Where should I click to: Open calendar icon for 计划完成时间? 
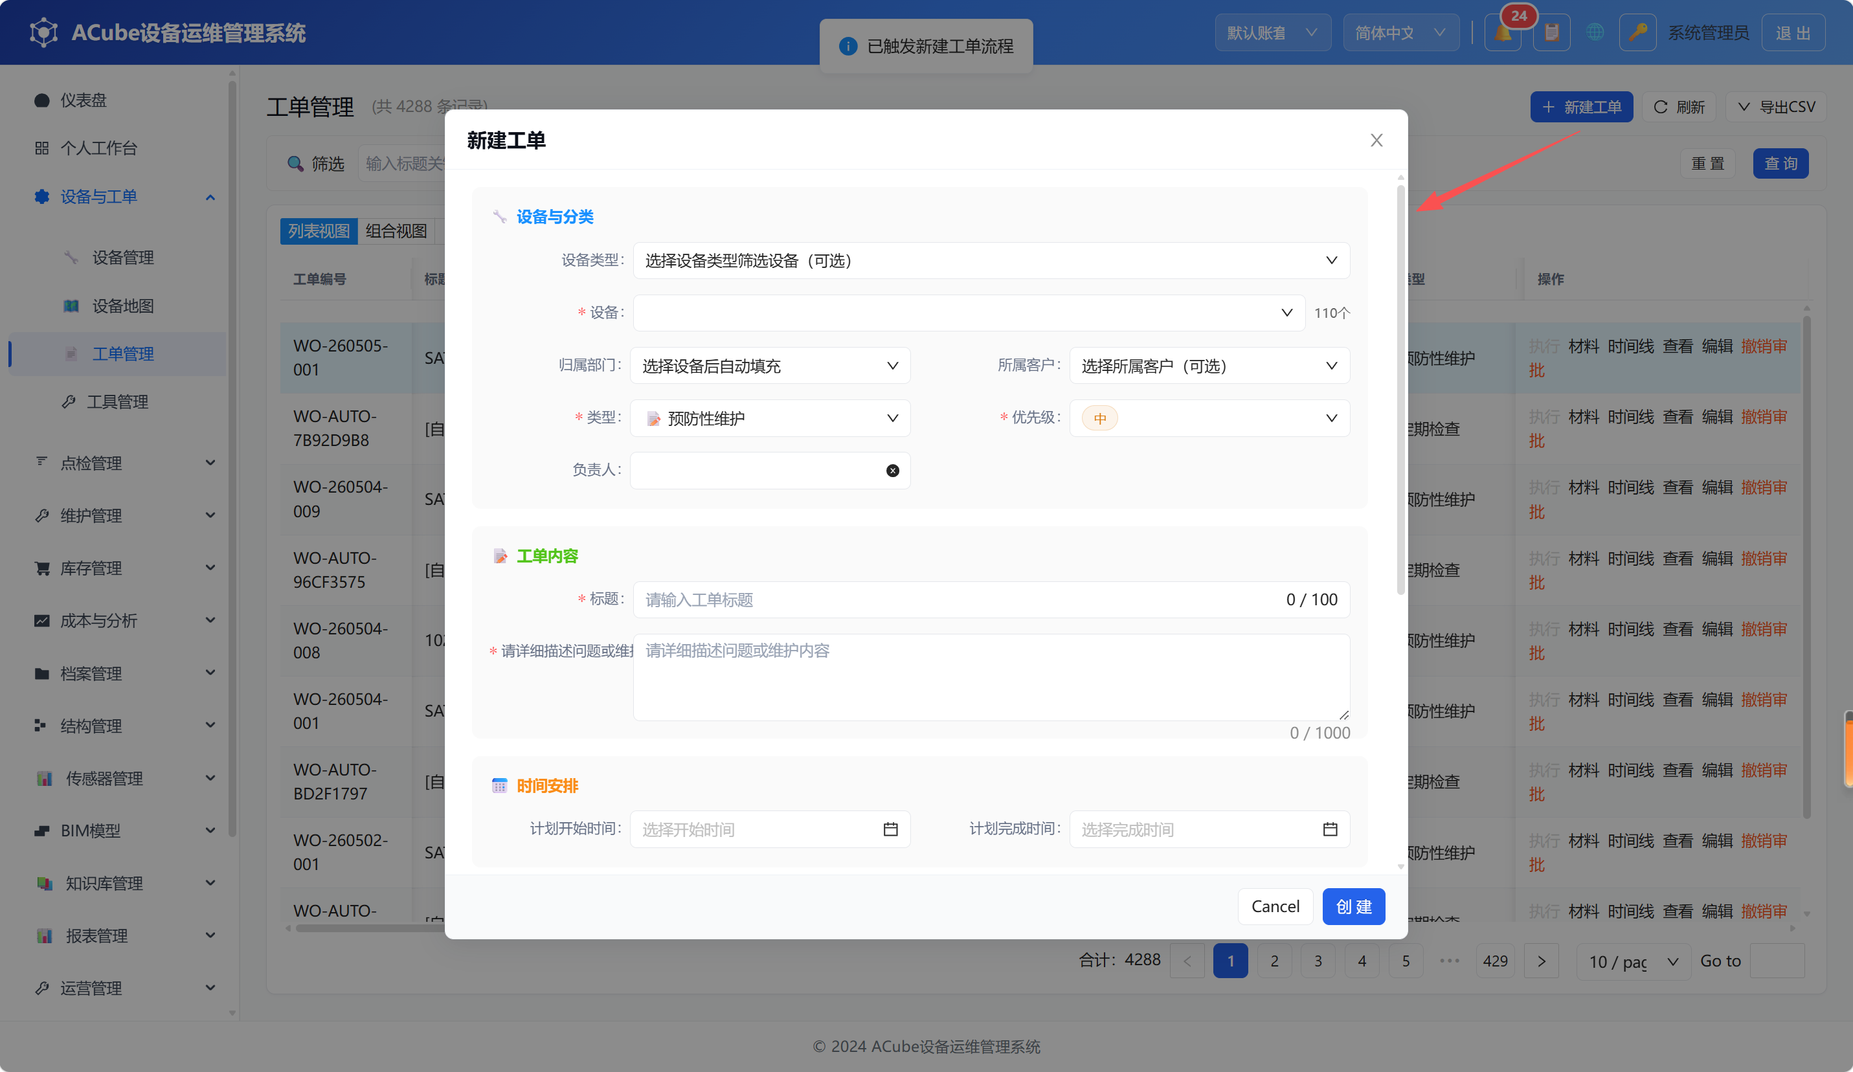coord(1331,829)
